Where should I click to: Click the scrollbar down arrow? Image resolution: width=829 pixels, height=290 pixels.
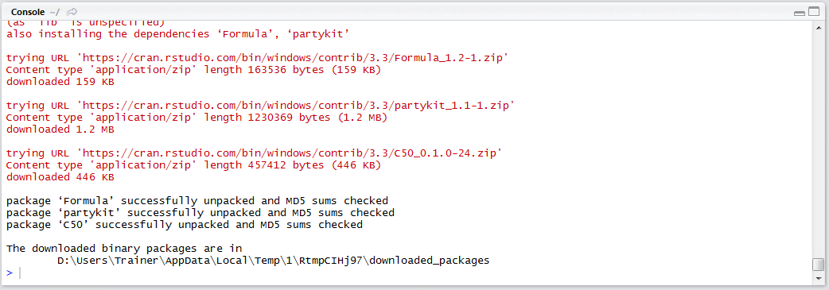[818, 277]
